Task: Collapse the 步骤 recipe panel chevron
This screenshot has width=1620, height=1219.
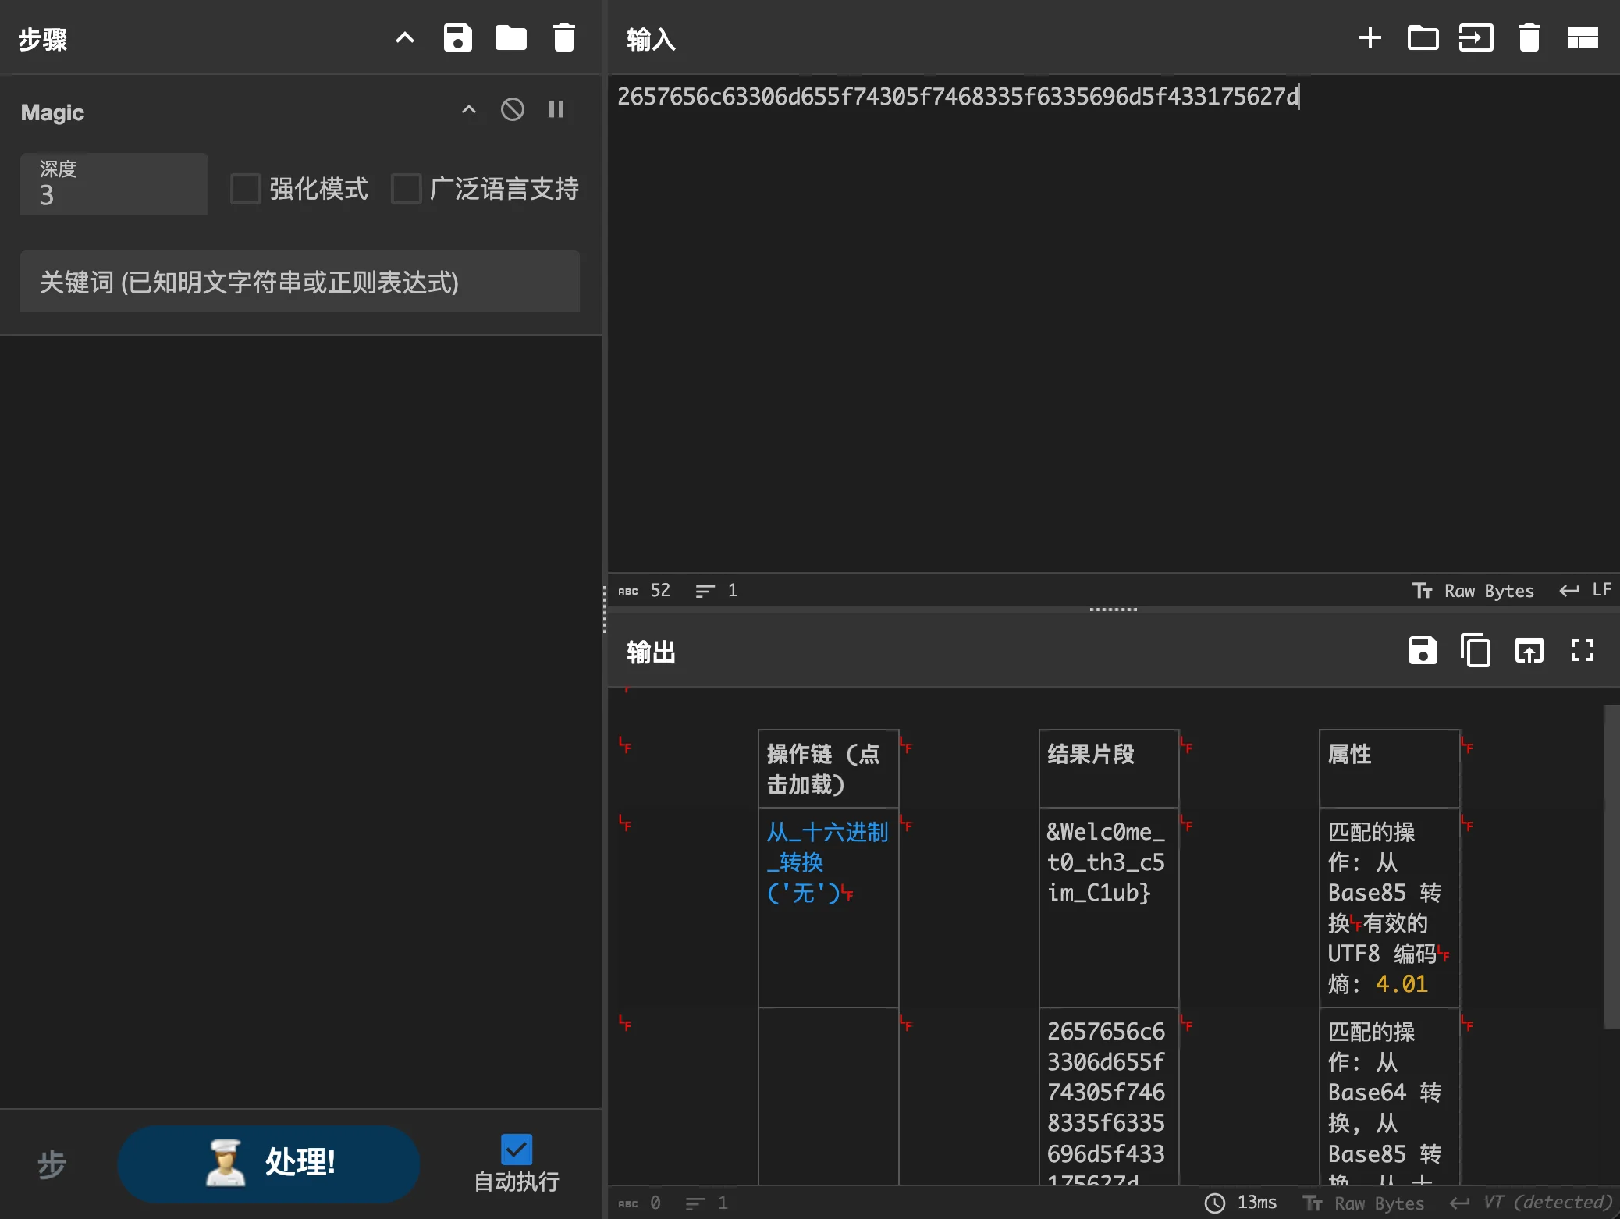Action: pyautogui.click(x=404, y=37)
